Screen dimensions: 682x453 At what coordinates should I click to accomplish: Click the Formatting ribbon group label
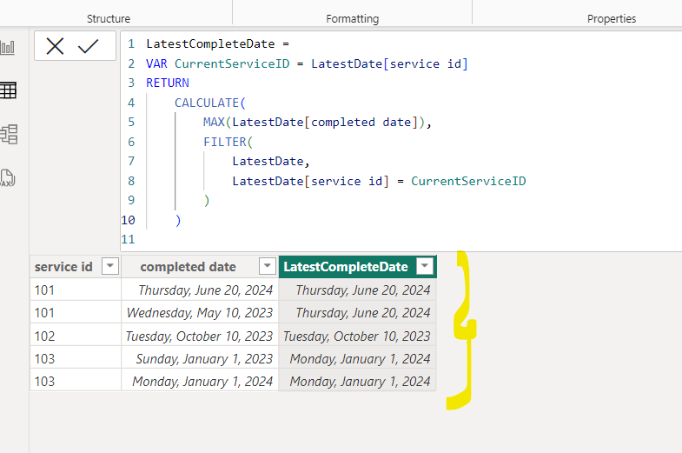[x=353, y=19]
